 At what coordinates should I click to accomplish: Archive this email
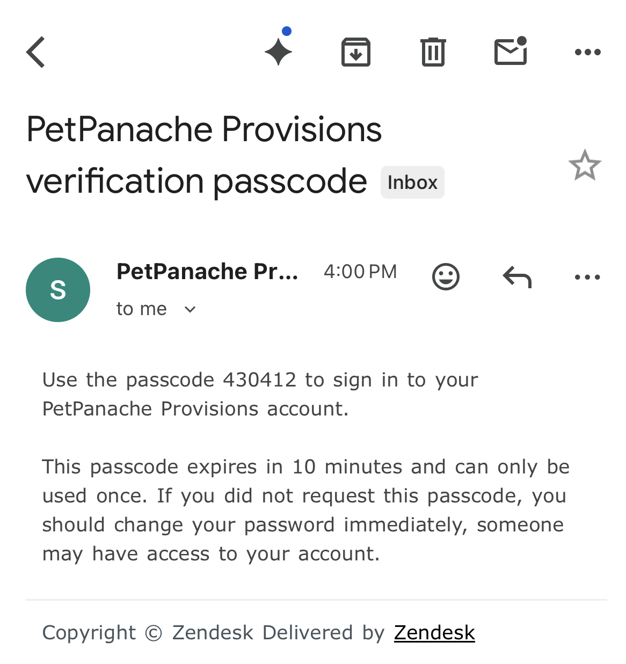(356, 52)
